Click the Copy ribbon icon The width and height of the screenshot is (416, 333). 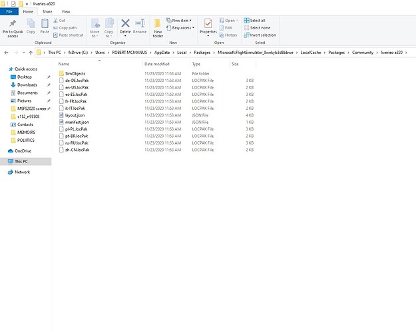click(31, 23)
